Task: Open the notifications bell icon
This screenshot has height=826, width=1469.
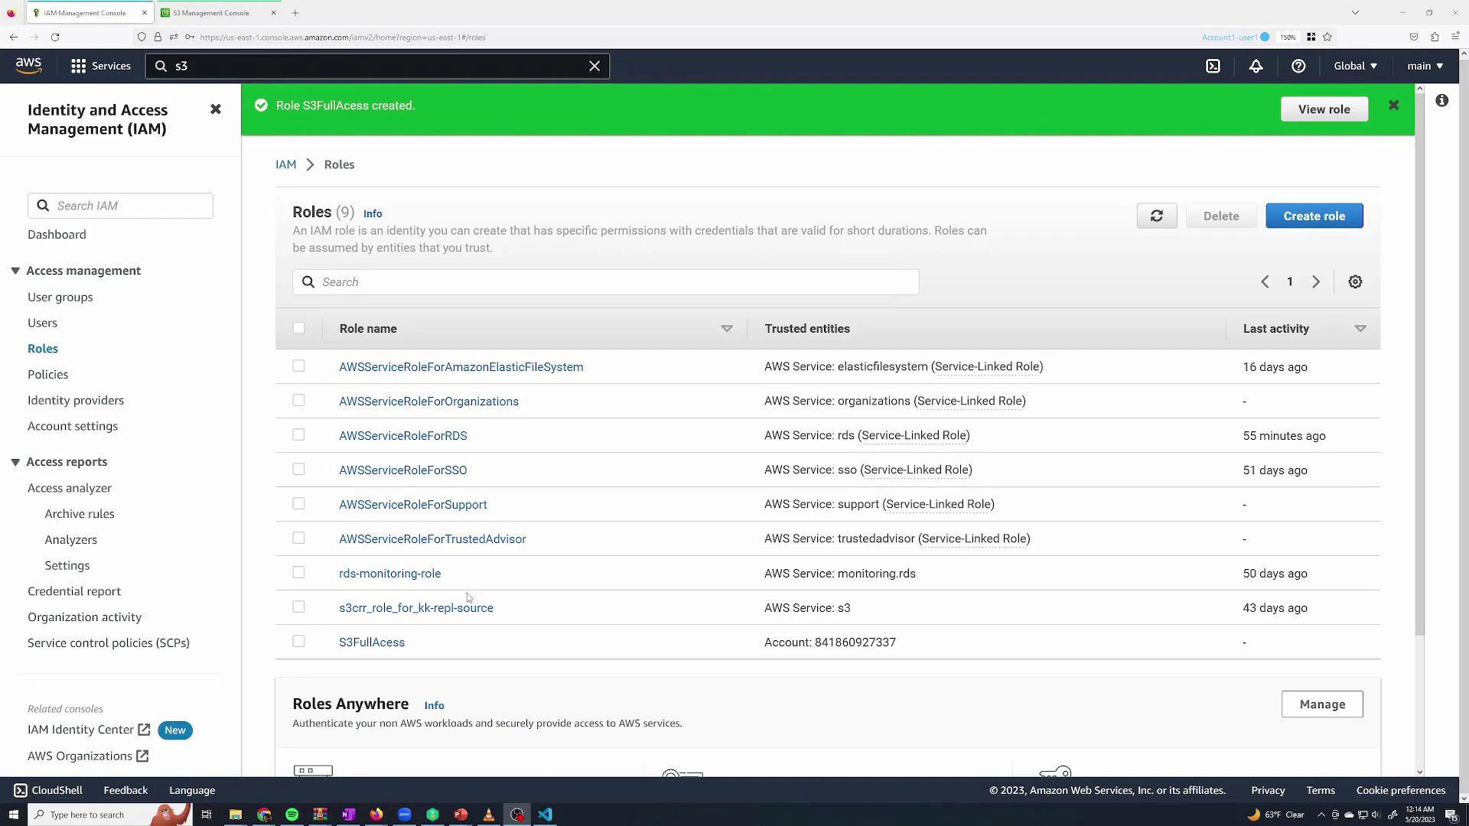Action: [1256, 66]
